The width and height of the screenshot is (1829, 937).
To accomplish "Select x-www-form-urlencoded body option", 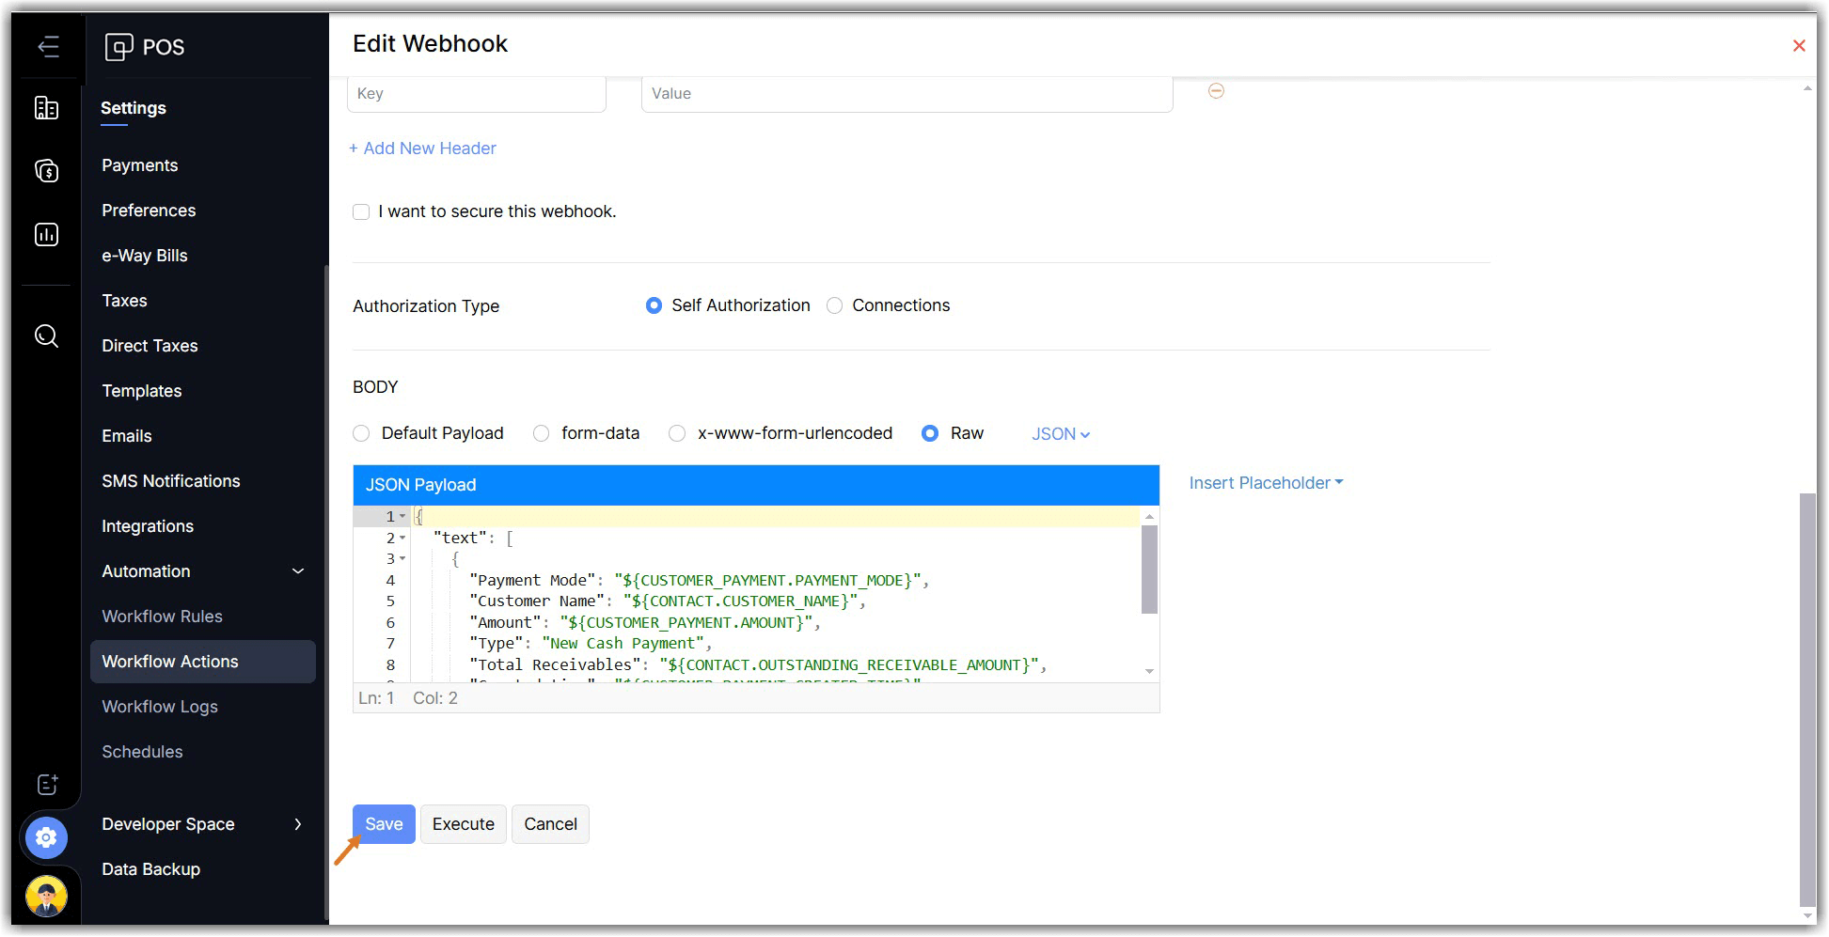I will (677, 433).
